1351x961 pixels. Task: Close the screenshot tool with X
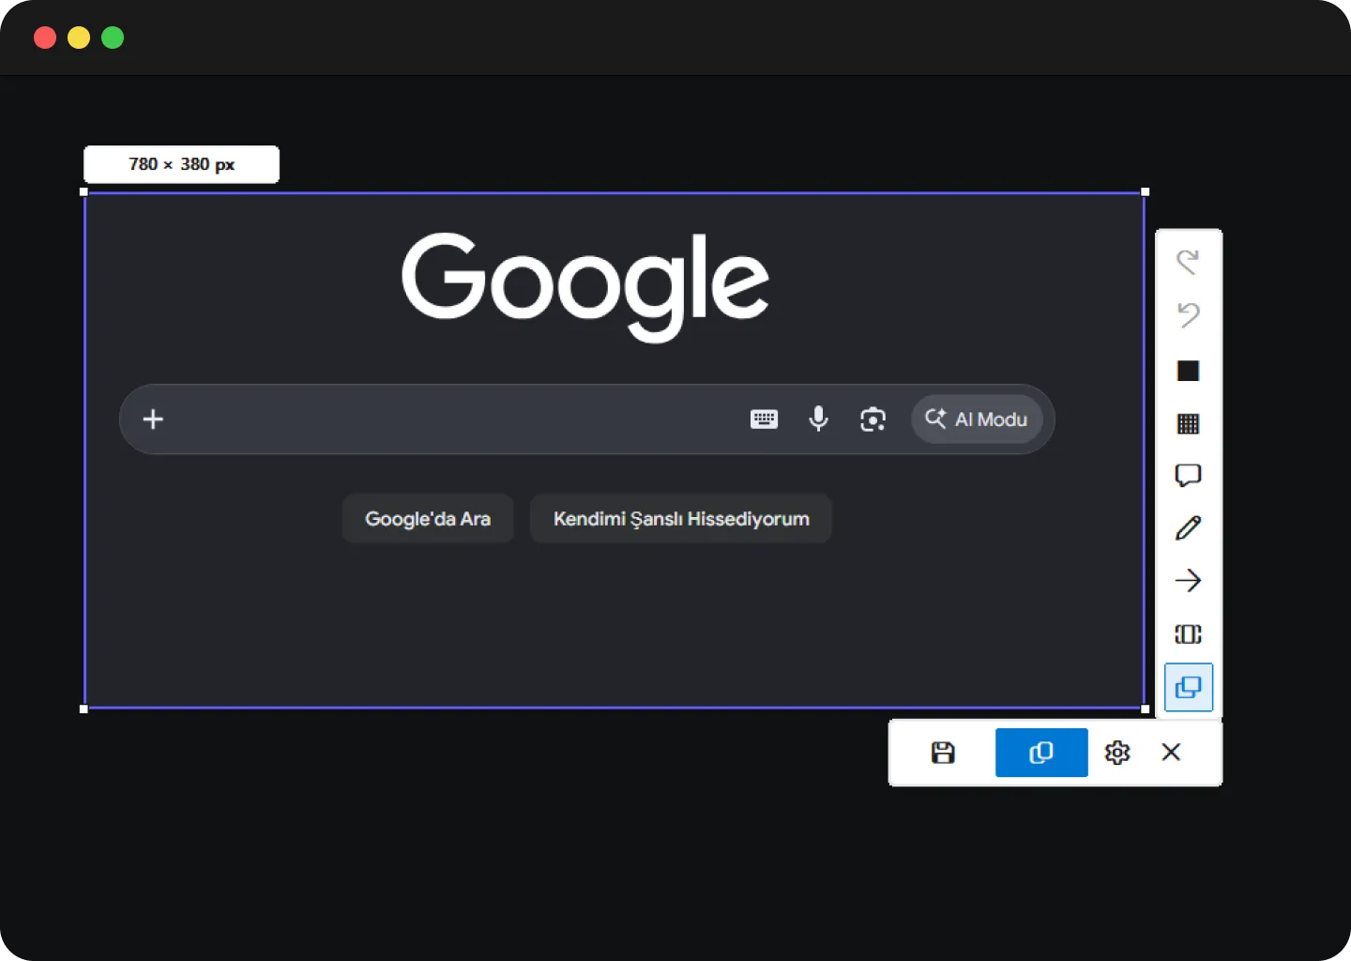[1171, 752]
